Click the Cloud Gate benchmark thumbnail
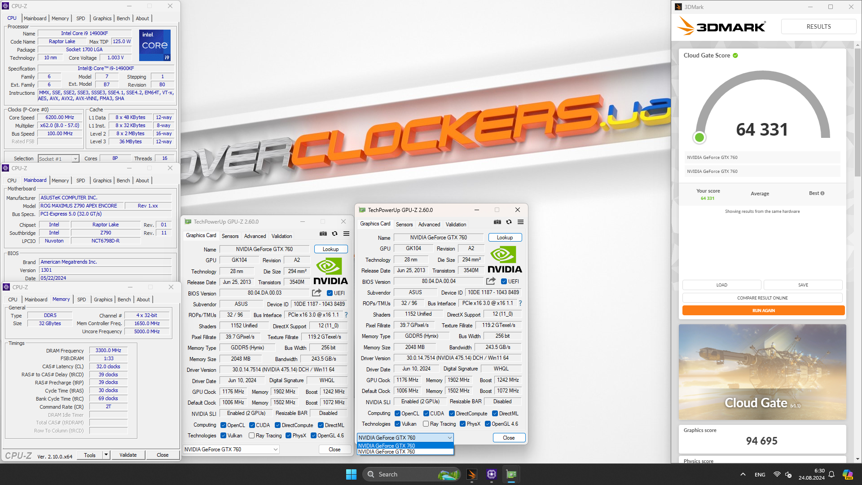 pos(762,372)
